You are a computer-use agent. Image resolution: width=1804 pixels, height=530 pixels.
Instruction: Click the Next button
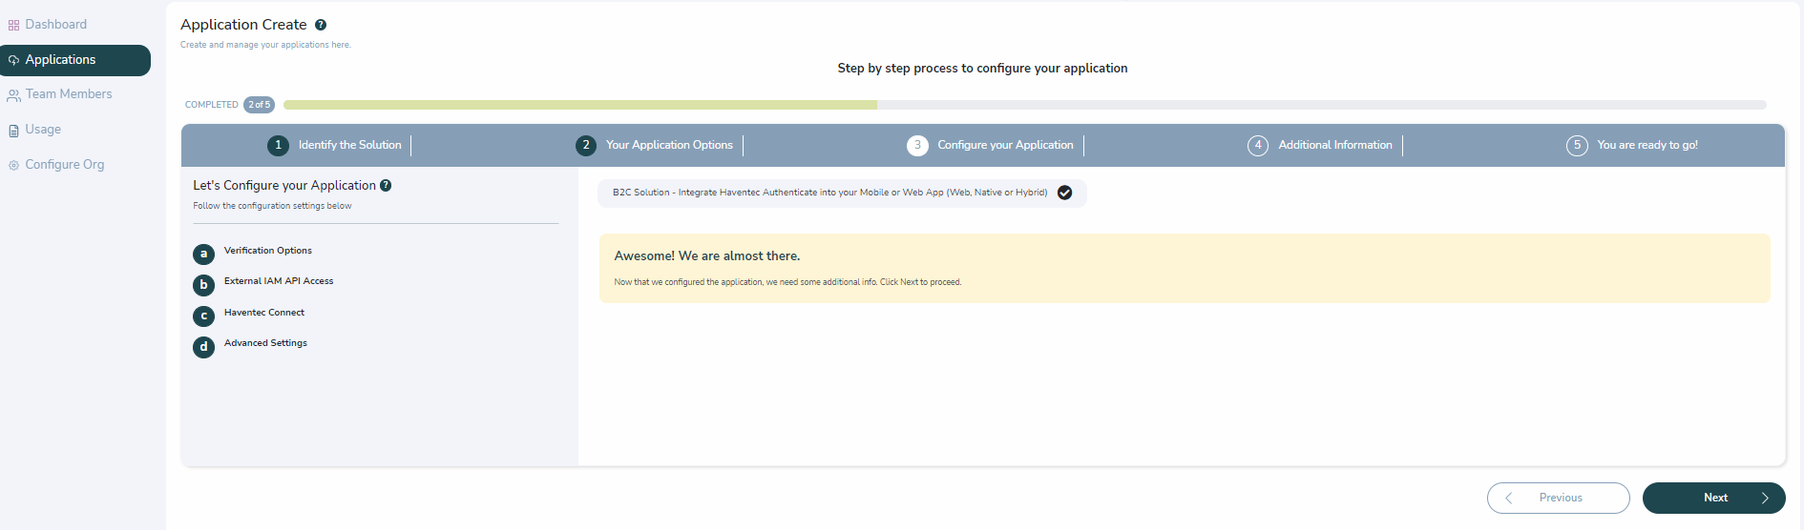(x=1714, y=498)
